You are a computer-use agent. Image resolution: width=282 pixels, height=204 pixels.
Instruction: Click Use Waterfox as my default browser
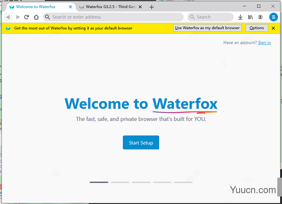coord(207,28)
